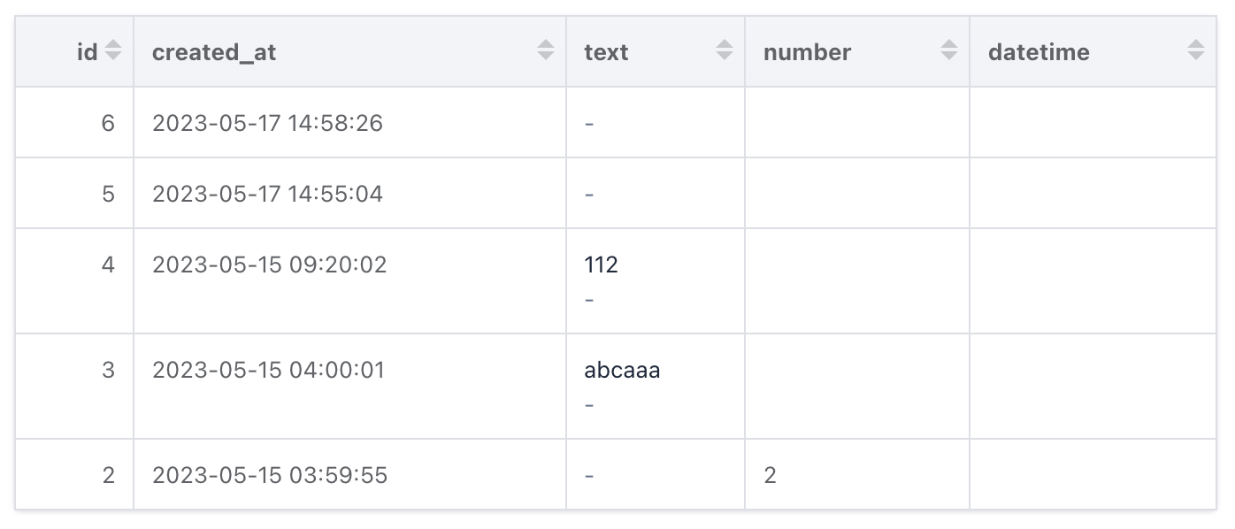This screenshot has height=529, width=1235.
Task: Click the datetime column sort icon
Action: pyautogui.click(x=1196, y=51)
